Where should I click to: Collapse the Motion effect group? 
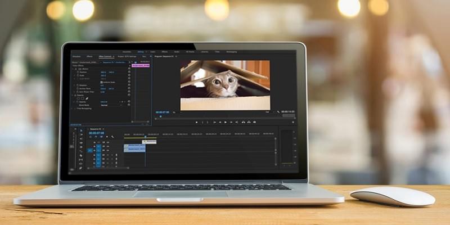pos(73,69)
